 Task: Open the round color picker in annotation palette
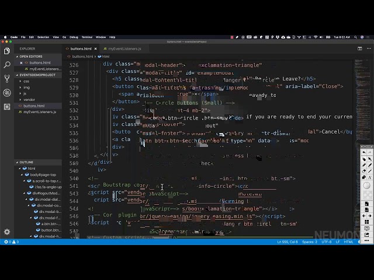(x=367, y=185)
